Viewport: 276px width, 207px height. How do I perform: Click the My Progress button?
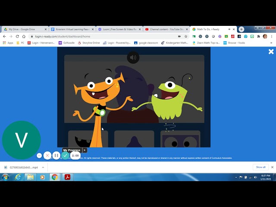(x=72, y=150)
